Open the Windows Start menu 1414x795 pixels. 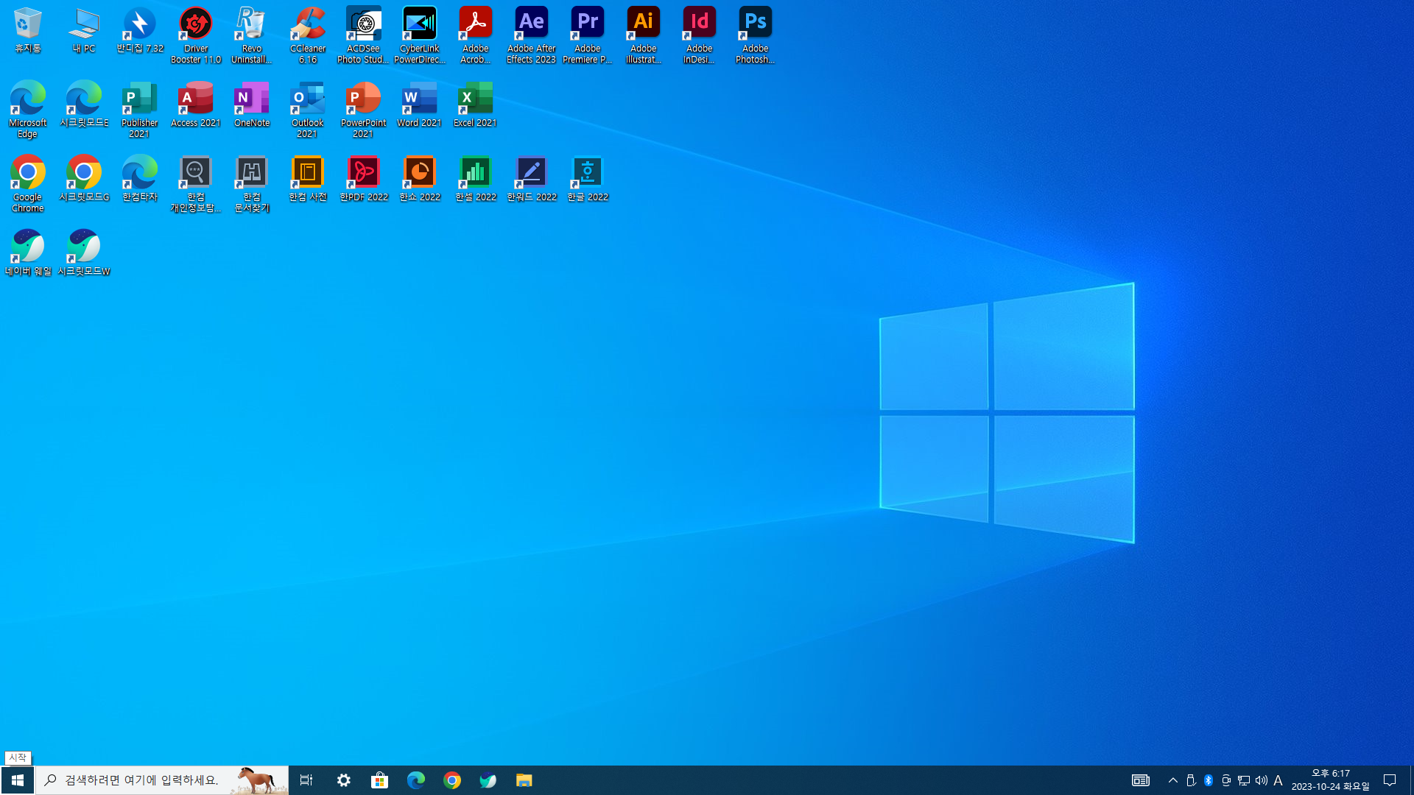18,780
